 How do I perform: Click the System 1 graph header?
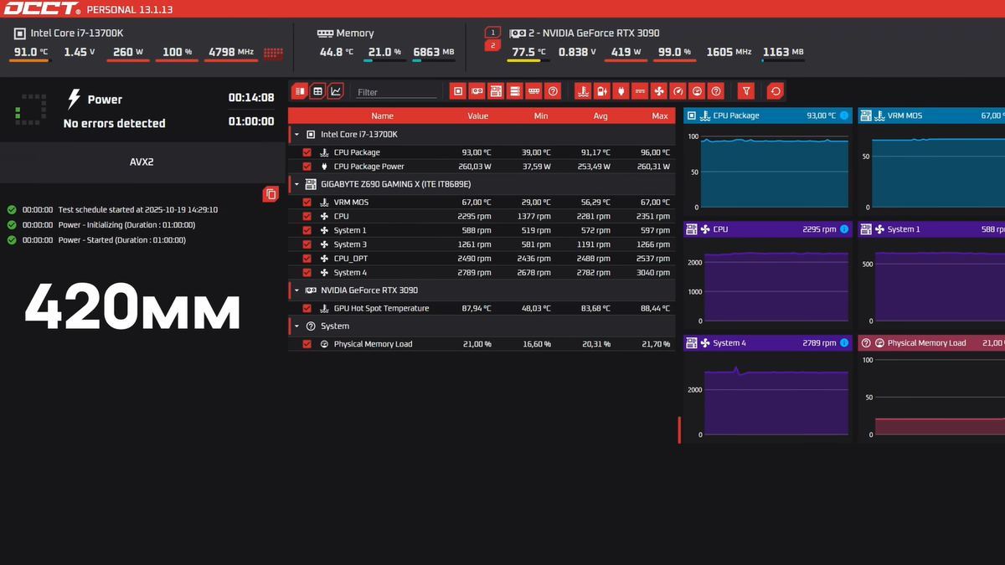pos(931,229)
